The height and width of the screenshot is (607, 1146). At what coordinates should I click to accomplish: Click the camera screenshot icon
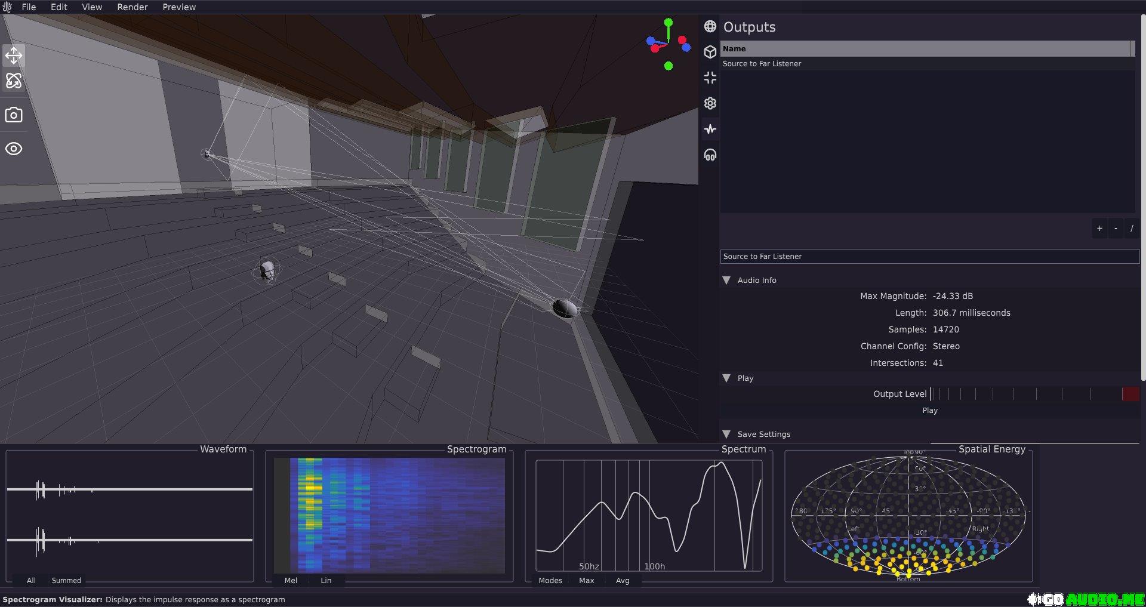14,115
